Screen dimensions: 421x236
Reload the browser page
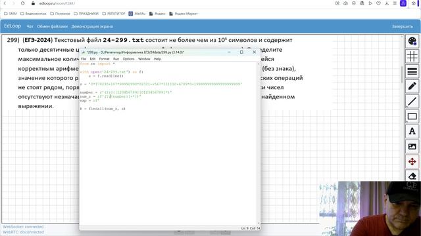22,3
